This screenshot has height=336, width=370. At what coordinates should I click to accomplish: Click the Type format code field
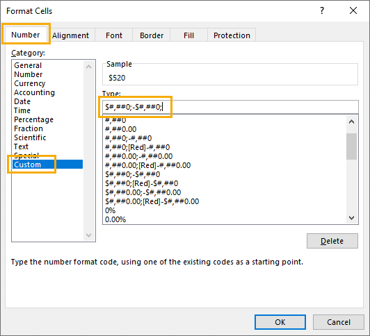pyautogui.click(x=230, y=107)
